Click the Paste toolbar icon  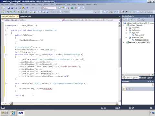tap(23, 8)
